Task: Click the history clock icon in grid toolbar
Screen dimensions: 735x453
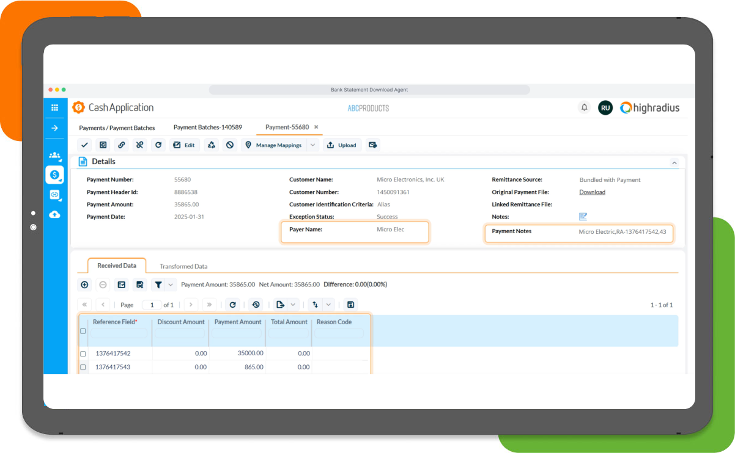Action: (256, 305)
